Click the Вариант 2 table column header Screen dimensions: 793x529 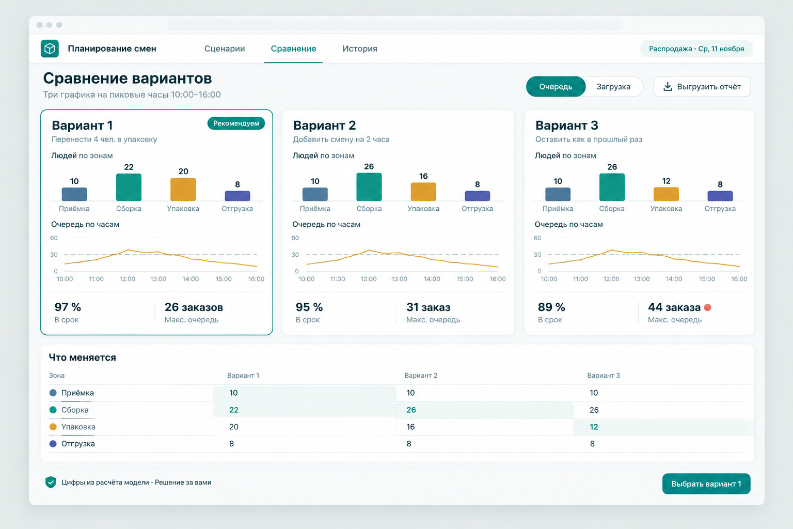click(x=421, y=376)
